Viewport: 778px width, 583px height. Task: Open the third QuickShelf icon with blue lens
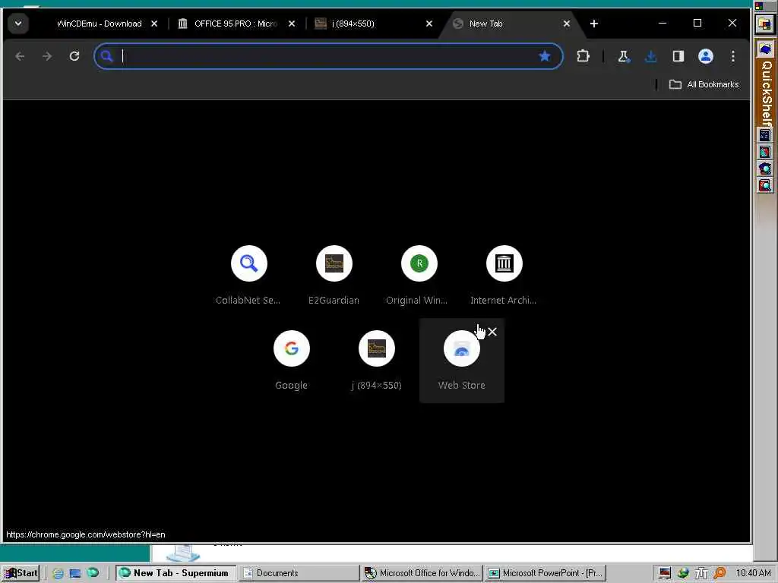pos(764,169)
